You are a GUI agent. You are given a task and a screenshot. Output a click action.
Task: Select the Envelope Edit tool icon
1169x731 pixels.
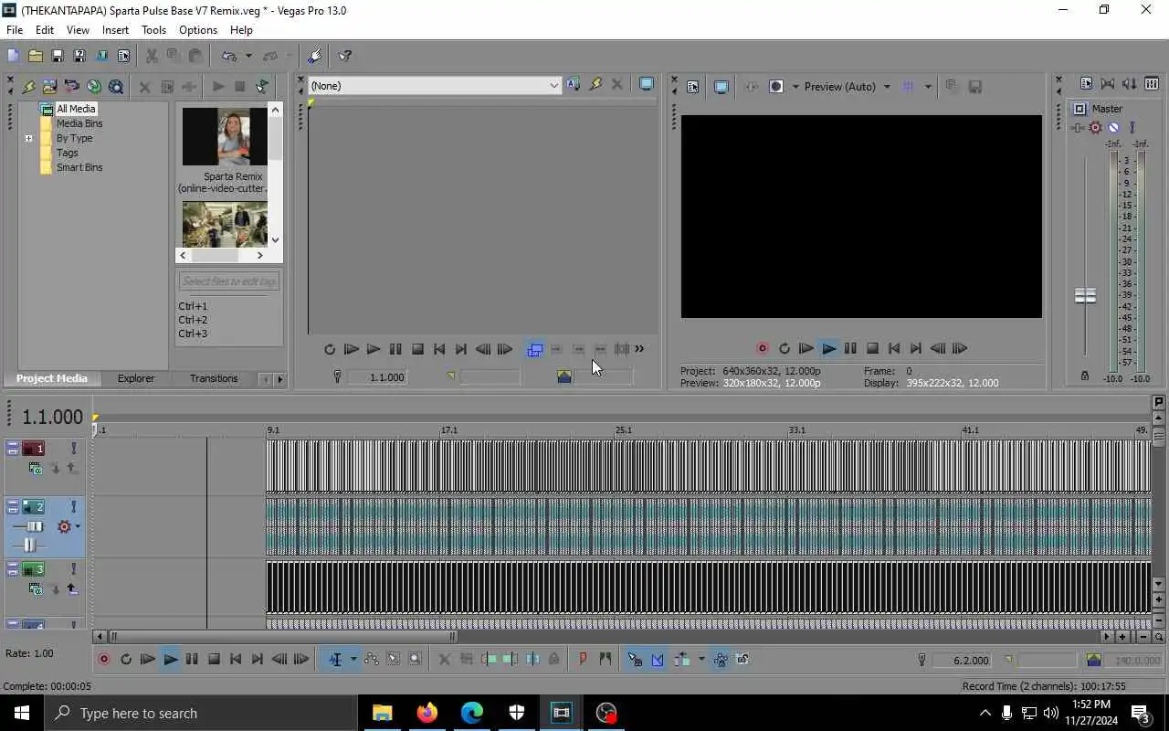coord(372,660)
